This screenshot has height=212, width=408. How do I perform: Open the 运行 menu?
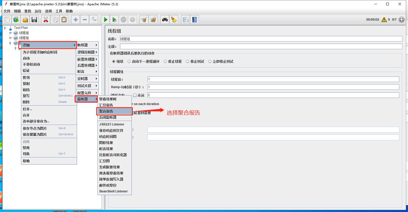[x=38, y=11]
